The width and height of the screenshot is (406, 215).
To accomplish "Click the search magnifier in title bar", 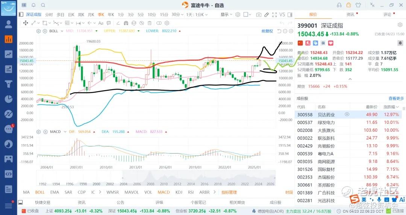I will (x=43, y=5).
